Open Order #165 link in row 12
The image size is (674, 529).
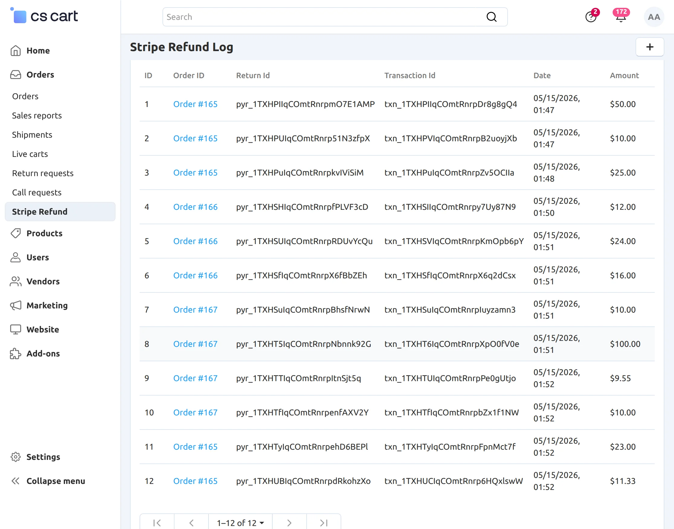pyautogui.click(x=195, y=481)
